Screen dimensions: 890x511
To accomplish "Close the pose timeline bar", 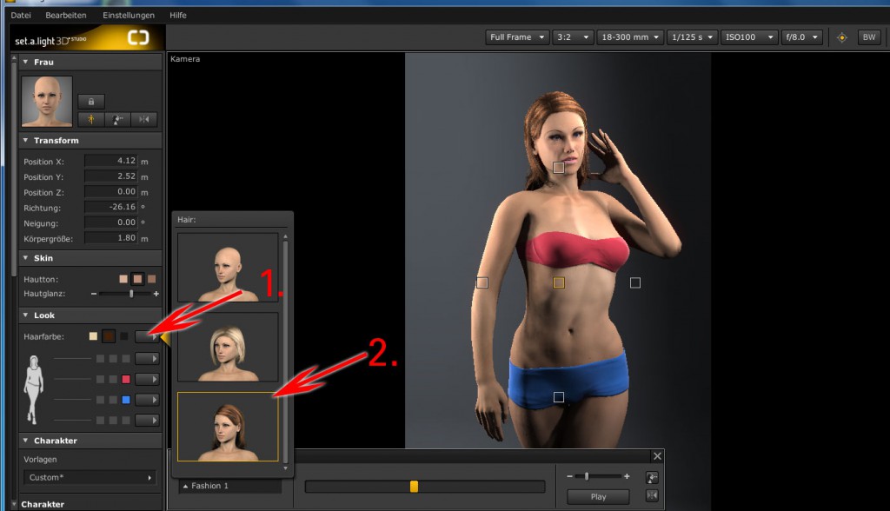I will pos(657,456).
